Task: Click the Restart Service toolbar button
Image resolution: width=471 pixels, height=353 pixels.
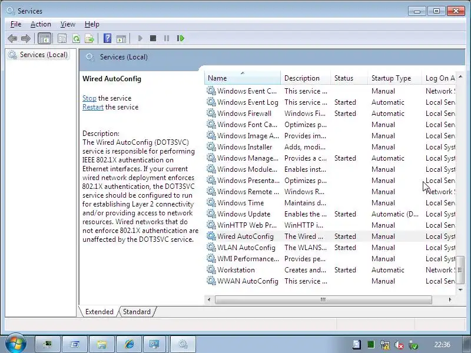Action: click(x=180, y=38)
